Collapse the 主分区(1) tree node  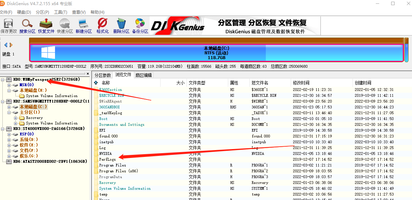[x=9, y=112]
